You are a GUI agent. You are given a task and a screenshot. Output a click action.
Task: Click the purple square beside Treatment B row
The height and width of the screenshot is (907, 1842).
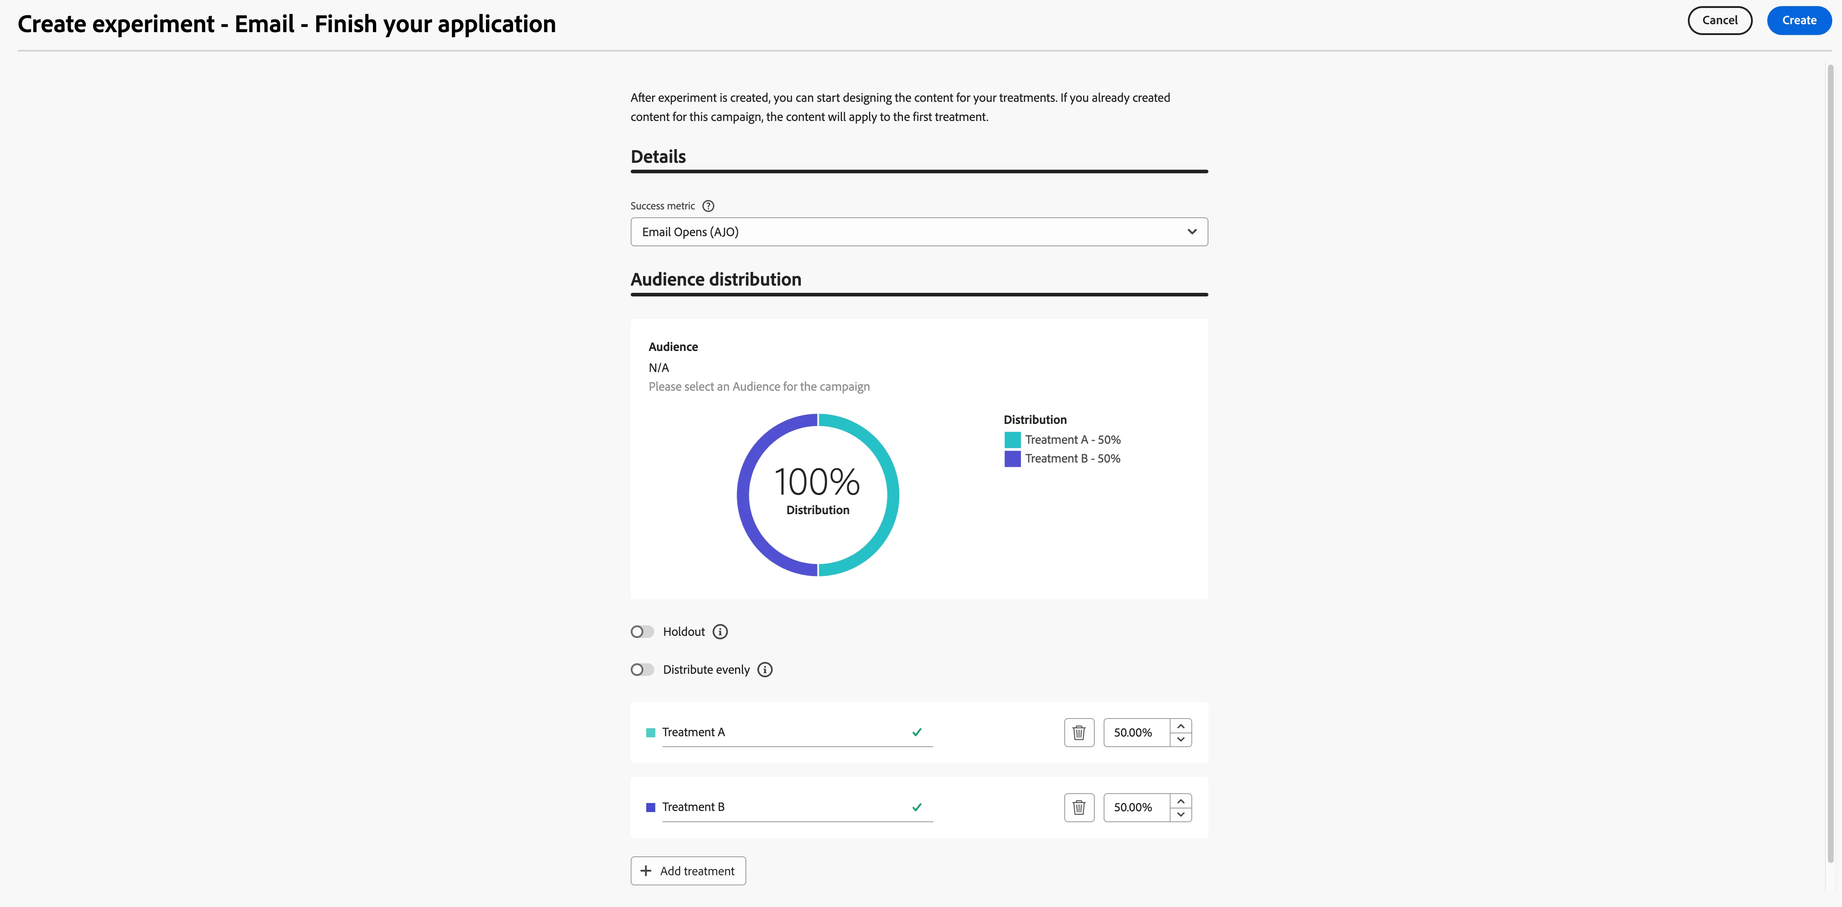click(x=651, y=808)
